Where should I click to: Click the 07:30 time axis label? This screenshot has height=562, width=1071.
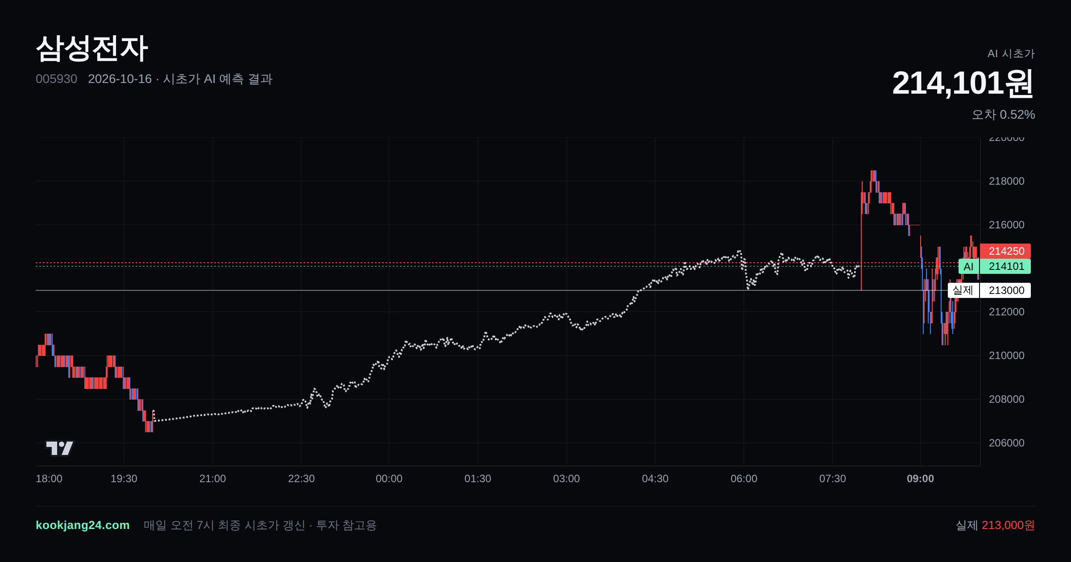tap(832, 479)
